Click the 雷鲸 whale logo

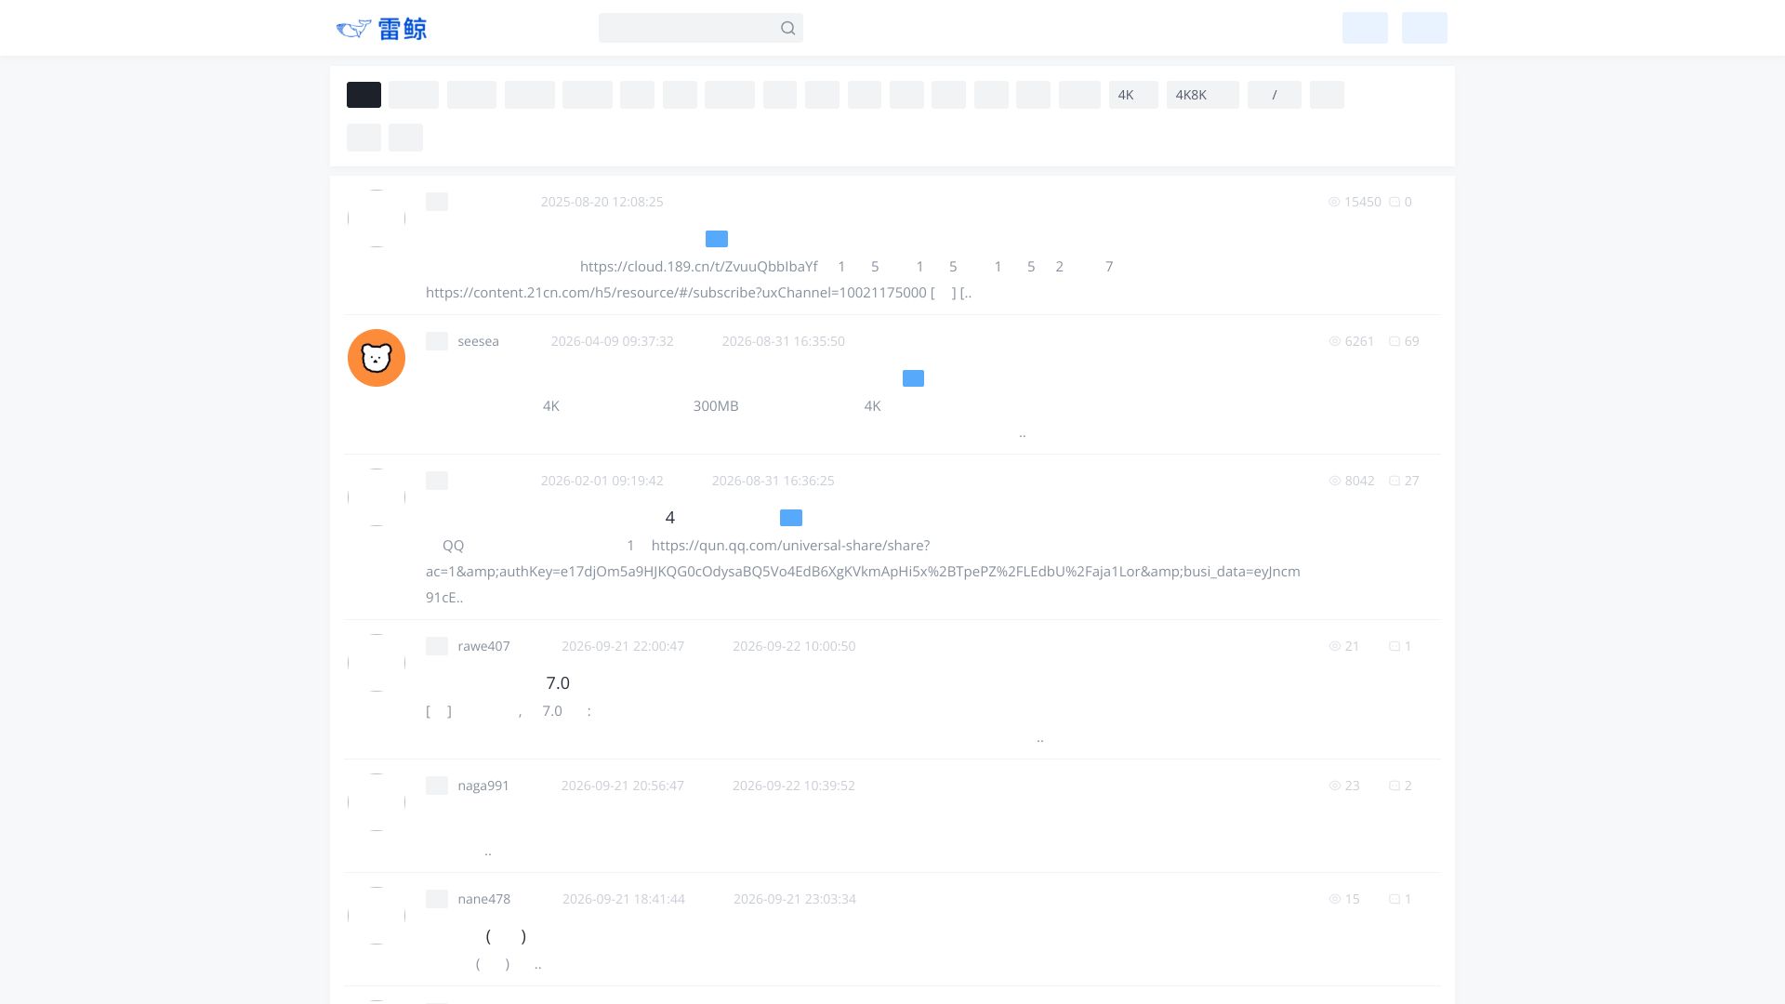coord(381,29)
